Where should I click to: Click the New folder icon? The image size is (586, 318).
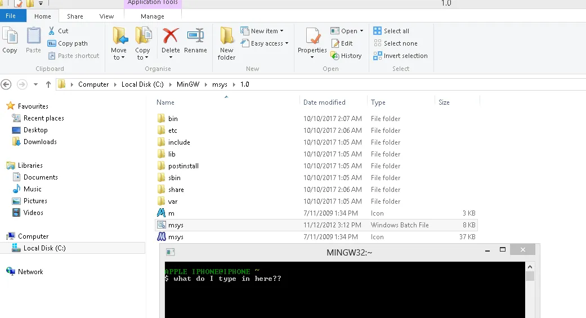tap(226, 36)
